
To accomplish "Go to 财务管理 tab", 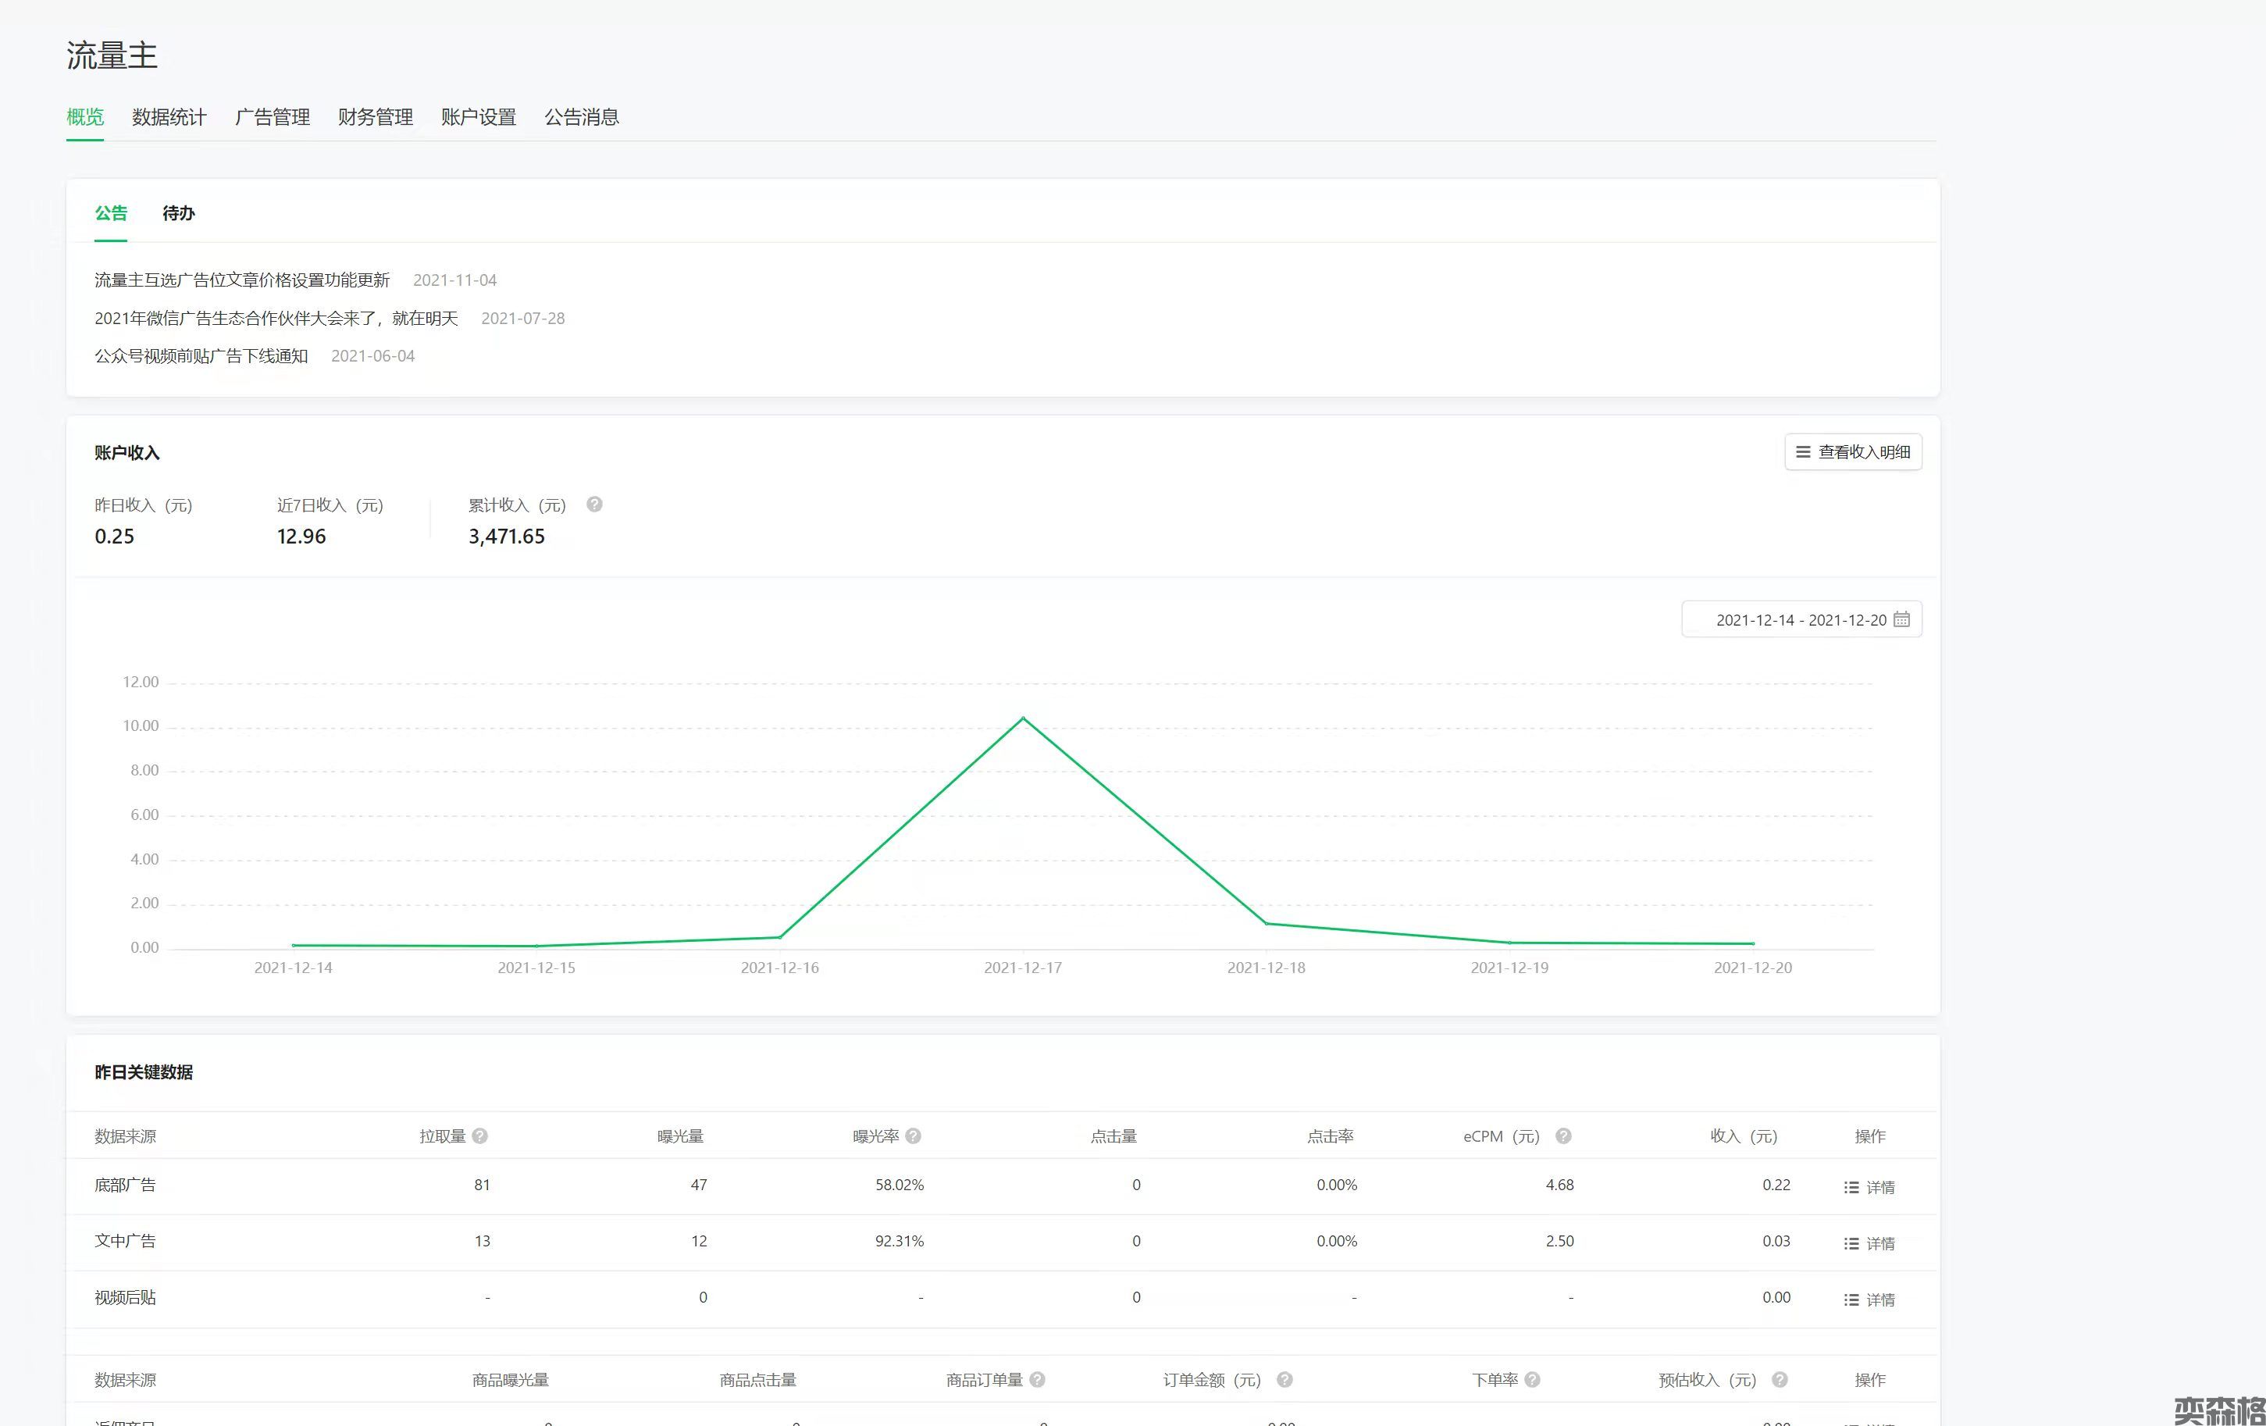I will point(376,118).
